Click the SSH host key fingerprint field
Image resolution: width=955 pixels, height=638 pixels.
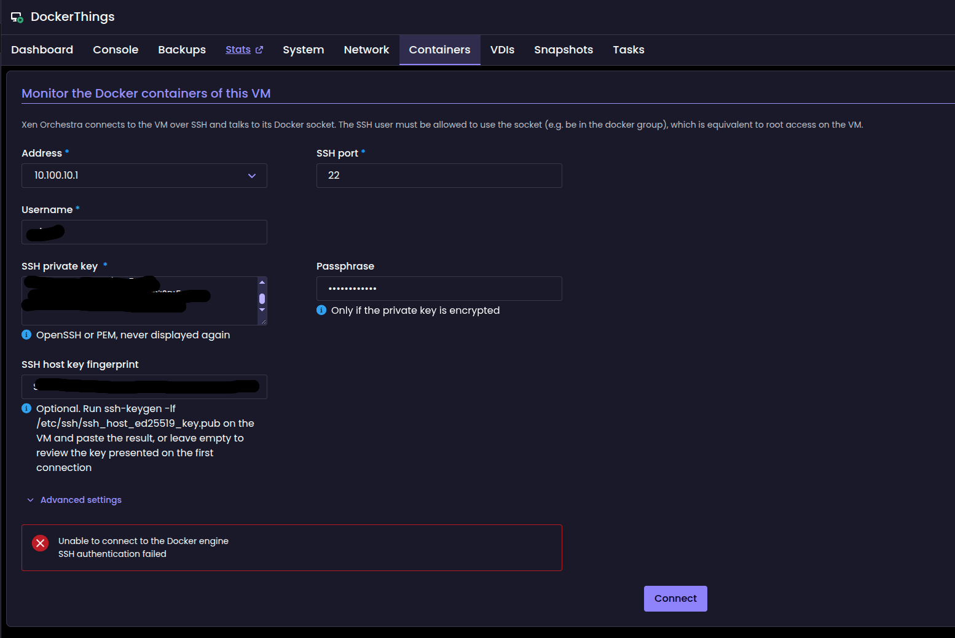[144, 387]
